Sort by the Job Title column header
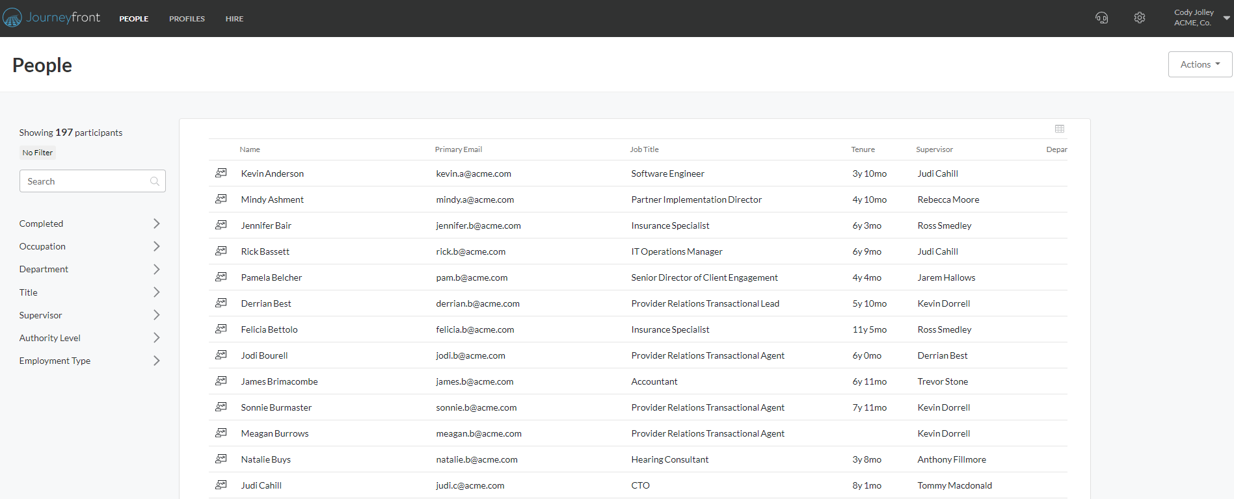1234x499 pixels. pyautogui.click(x=644, y=149)
